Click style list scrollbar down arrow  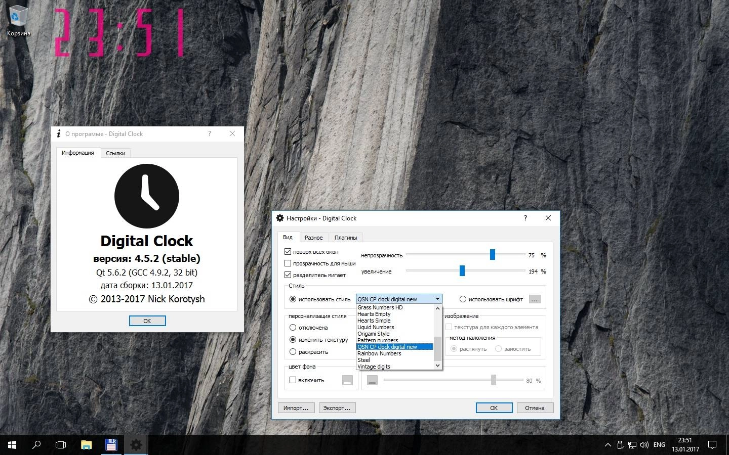(438, 366)
